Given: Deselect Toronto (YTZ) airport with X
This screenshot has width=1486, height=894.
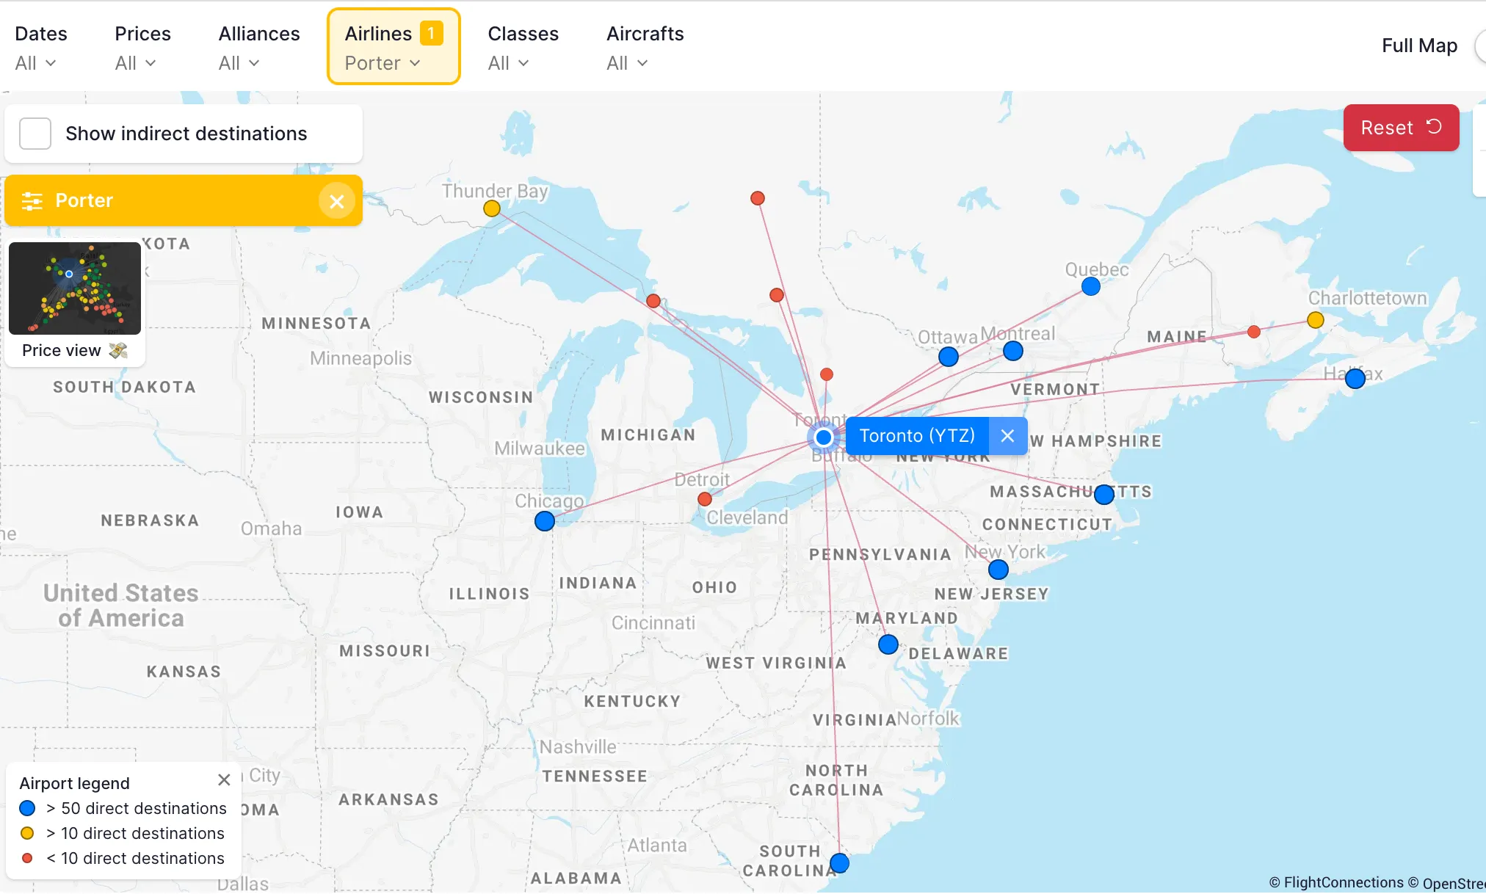Looking at the screenshot, I should pos(1007,436).
